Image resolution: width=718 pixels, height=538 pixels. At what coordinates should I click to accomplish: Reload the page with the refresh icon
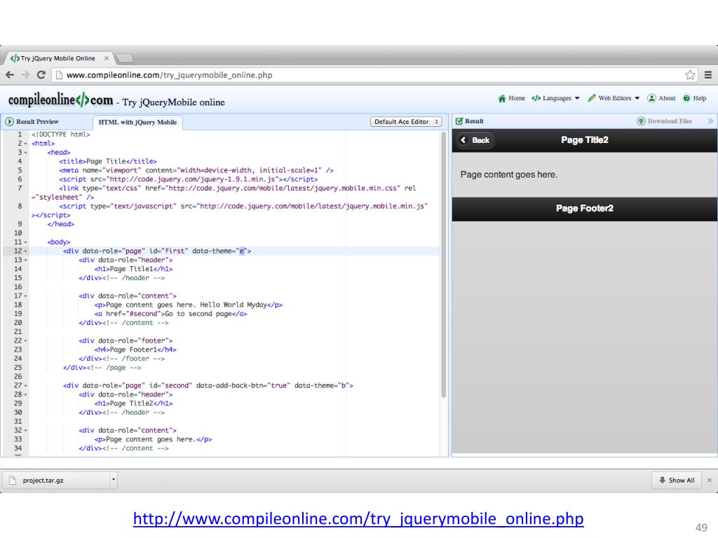pos(41,74)
